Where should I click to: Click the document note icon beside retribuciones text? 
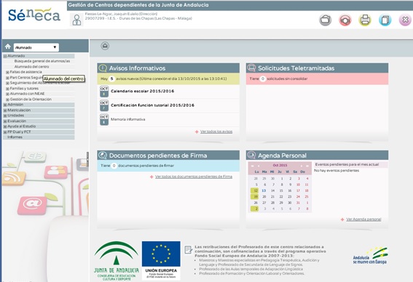coord(189,250)
